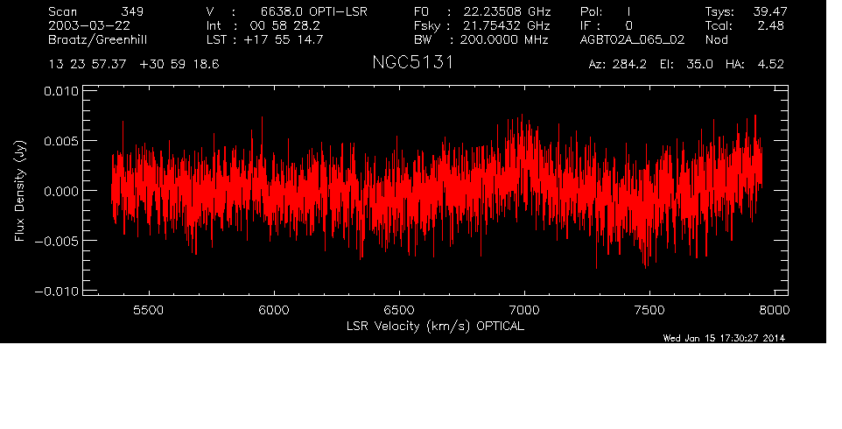Select coordinates 13 23 57.37 +30 59 18.6
This screenshot has width=842, height=429.
point(134,65)
